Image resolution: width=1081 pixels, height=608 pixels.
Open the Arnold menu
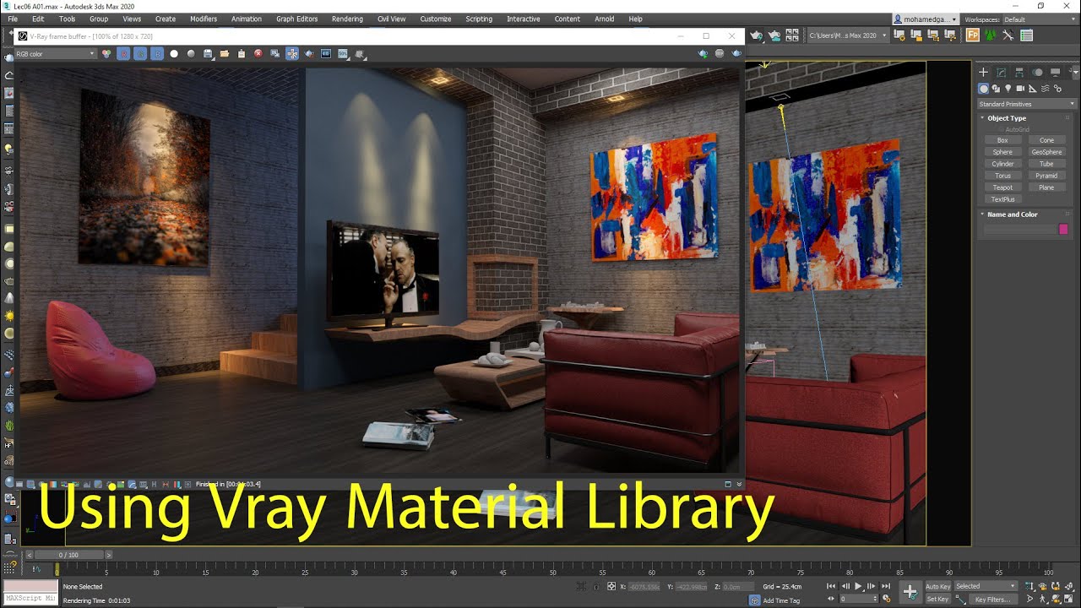605,19
